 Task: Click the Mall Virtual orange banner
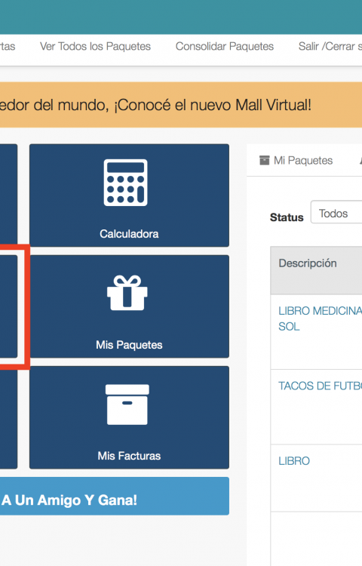(x=181, y=105)
